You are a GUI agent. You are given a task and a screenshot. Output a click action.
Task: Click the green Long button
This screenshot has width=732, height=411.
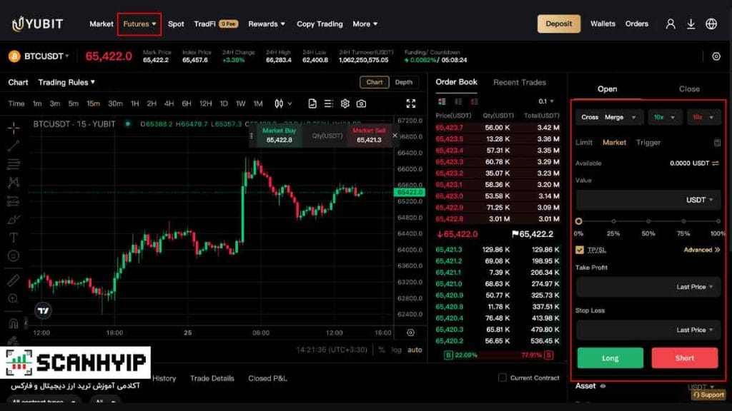[610, 358]
